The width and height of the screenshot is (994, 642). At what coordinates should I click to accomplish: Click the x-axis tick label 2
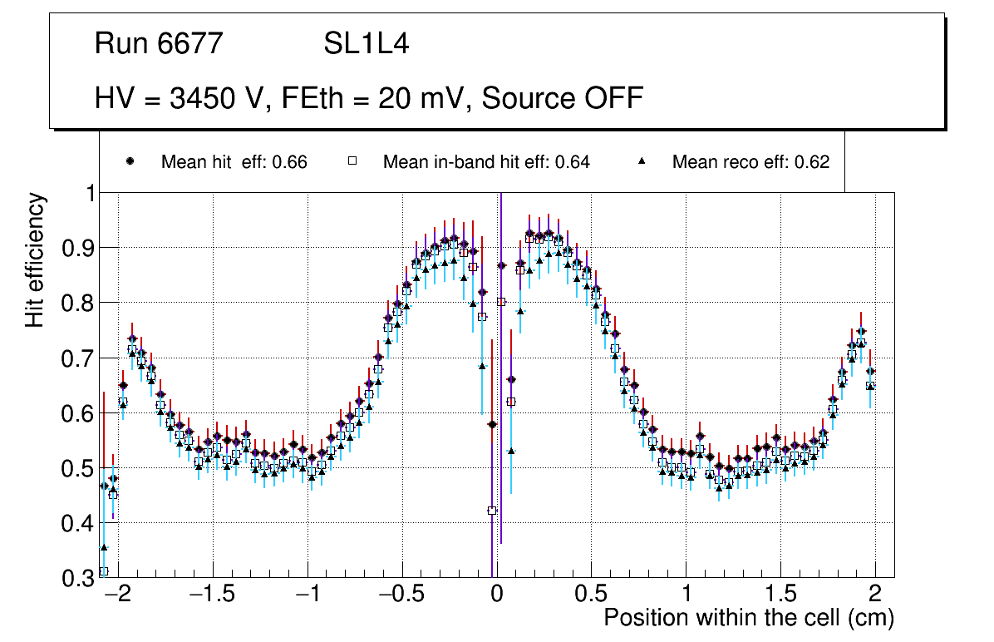coord(874,594)
